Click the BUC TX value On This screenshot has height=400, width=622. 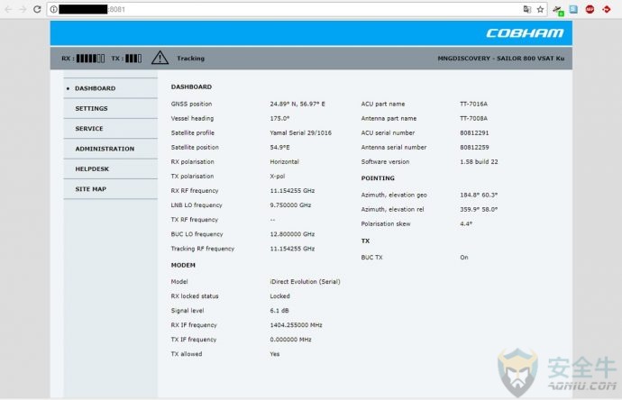[x=464, y=258]
